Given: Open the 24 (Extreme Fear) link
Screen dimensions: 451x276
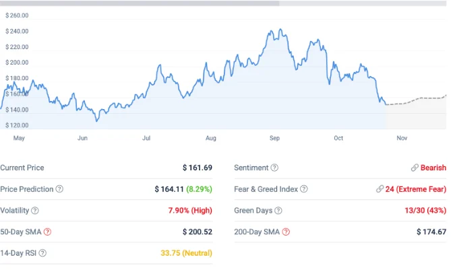Looking at the screenshot, I should click(416, 189).
